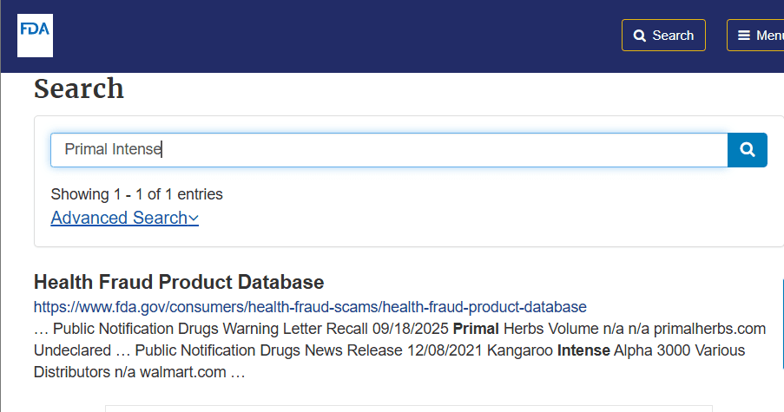The width and height of the screenshot is (784, 412).
Task: Click the large Search page heading
Action: coord(78,88)
